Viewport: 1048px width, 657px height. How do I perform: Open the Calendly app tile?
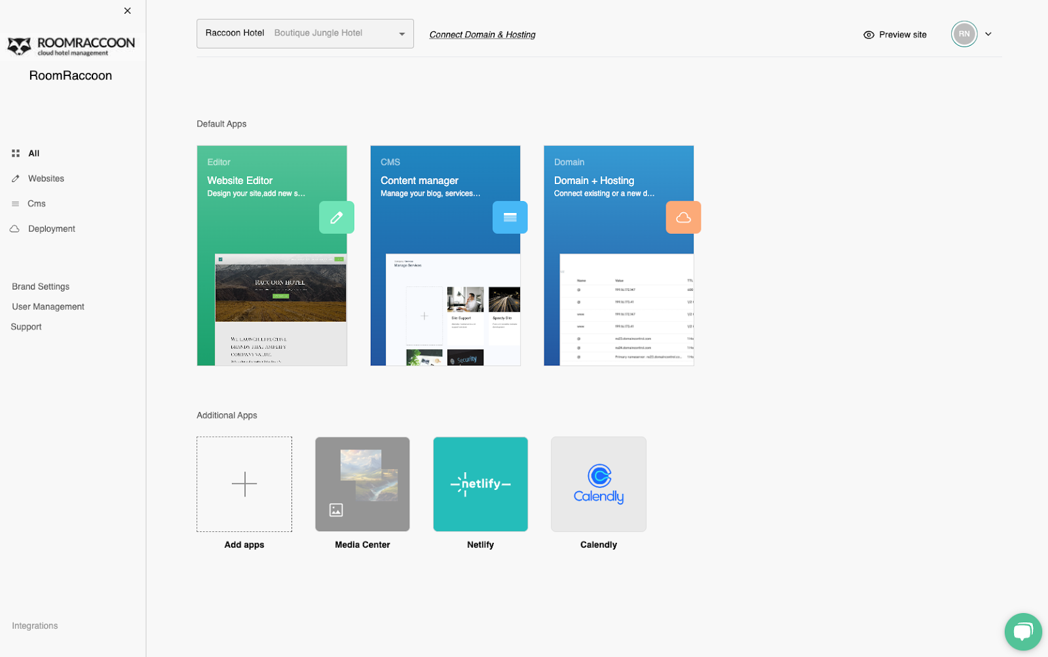tap(599, 484)
